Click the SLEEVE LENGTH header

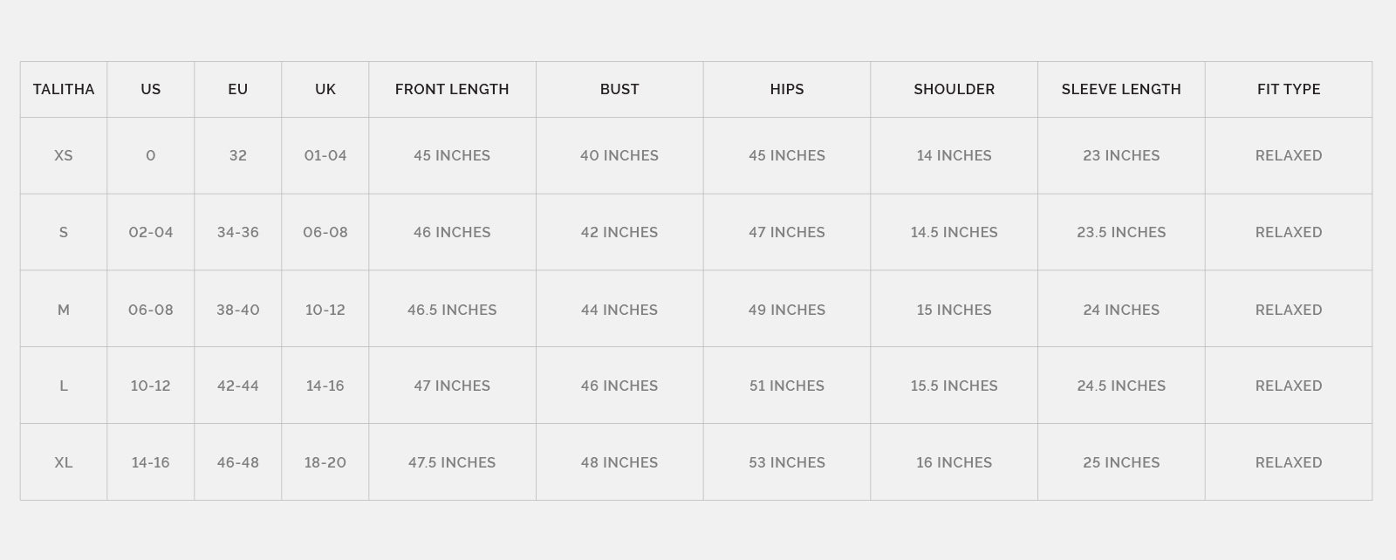pyautogui.click(x=1121, y=89)
